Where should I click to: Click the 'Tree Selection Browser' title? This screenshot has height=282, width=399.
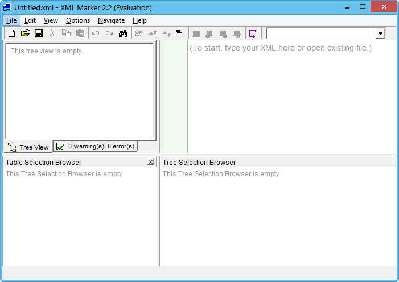point(199,162)
